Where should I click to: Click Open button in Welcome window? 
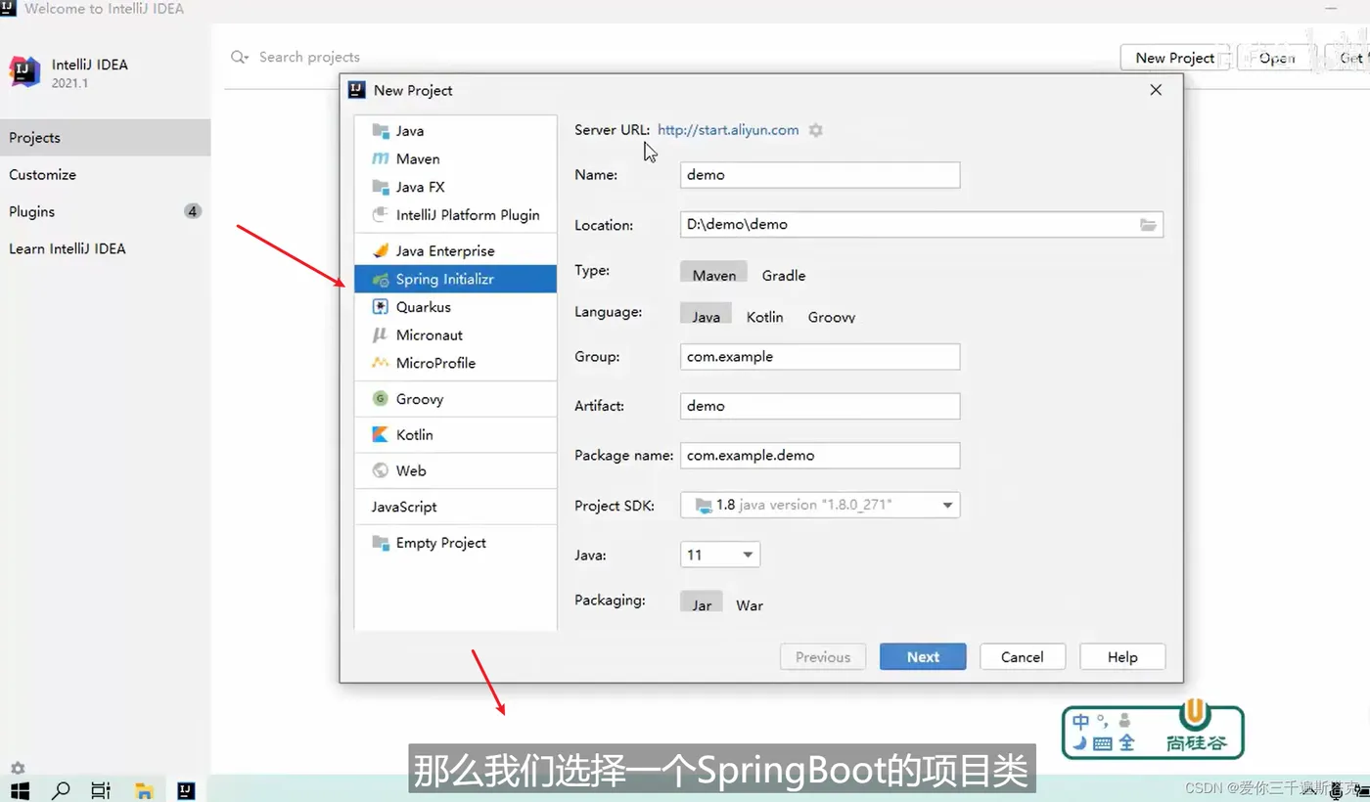point(1277,58)
